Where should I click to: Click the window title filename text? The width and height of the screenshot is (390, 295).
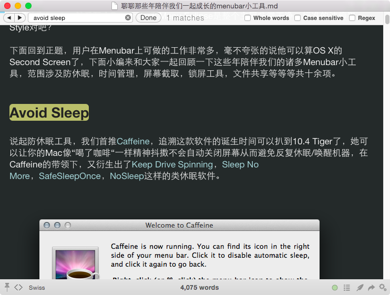[x=200, y=6]
